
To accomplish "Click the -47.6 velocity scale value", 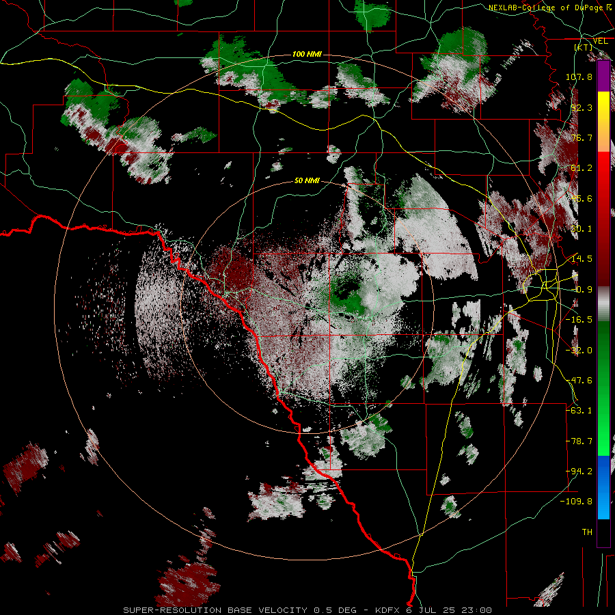I will click(579, 381).
